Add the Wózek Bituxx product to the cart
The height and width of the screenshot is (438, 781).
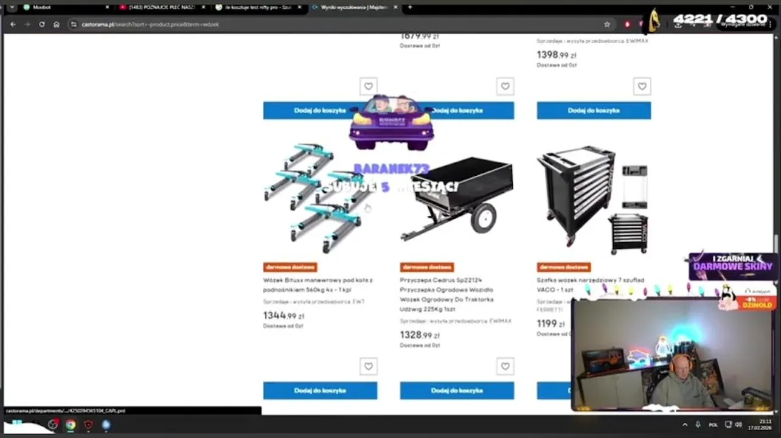[320, 391]
